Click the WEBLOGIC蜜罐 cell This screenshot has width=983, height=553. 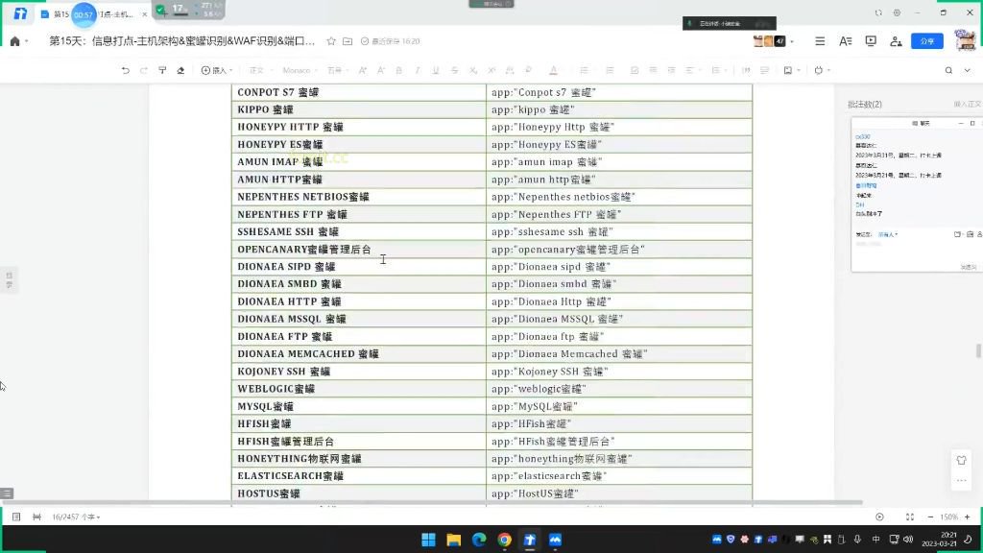click(359, 389)
